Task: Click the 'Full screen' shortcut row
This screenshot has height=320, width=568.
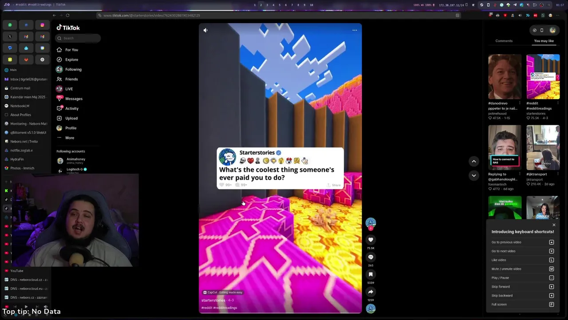Action: click(x=522, y=304)
